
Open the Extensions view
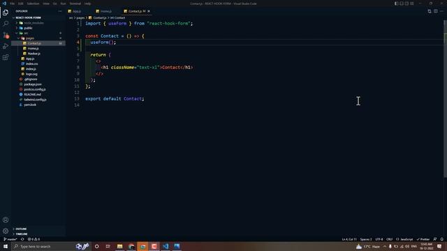[6, 57]
